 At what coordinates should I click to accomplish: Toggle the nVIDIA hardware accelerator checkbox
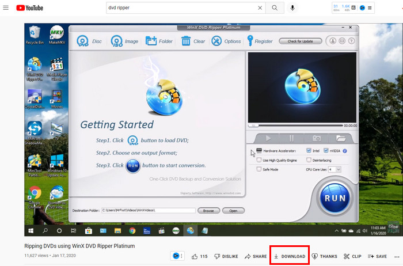[326, 151]
